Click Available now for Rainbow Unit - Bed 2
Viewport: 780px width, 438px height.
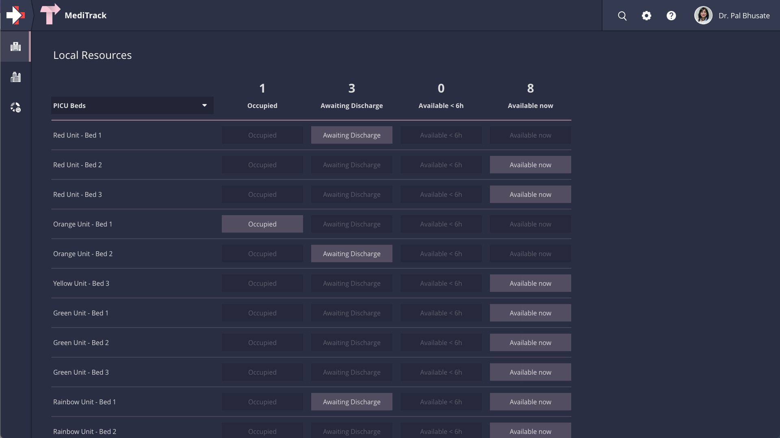[x=530, y=431]
